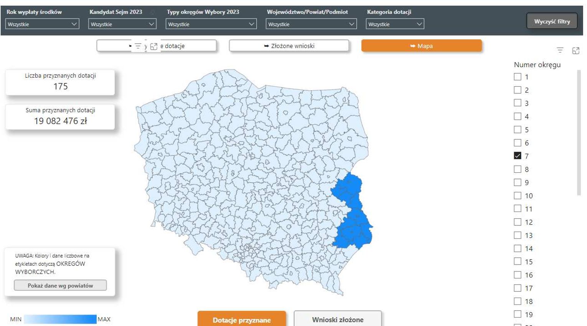
Task: Tick the checkbox for district 18
Action: 518,301
